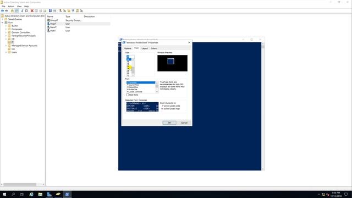Expand the ForeignSecurityPrincipals node
Viewport: 352px width, 198px height.
(x=6, y=36)
